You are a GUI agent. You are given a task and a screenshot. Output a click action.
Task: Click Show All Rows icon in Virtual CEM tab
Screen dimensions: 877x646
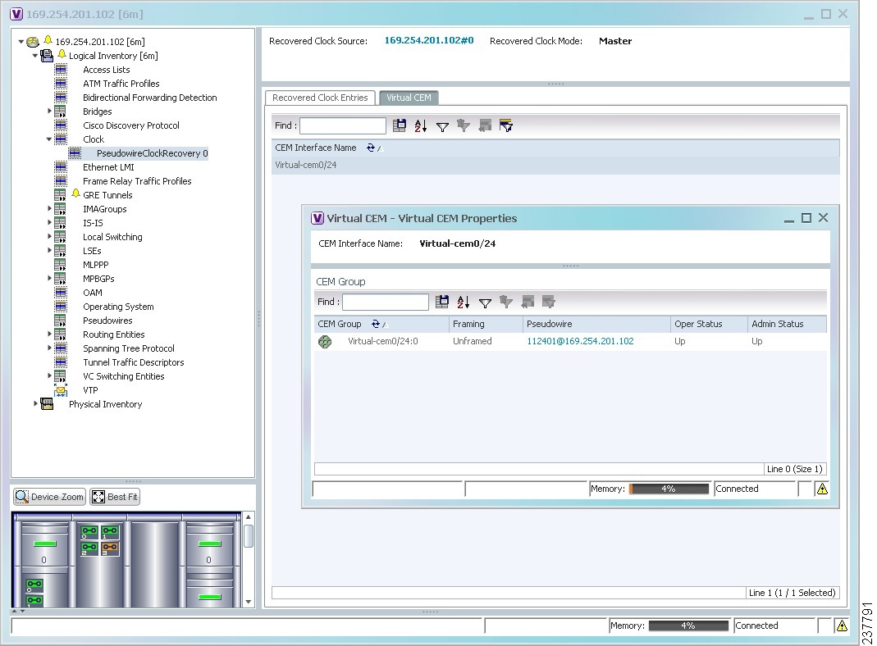click(x=485, y=125)
